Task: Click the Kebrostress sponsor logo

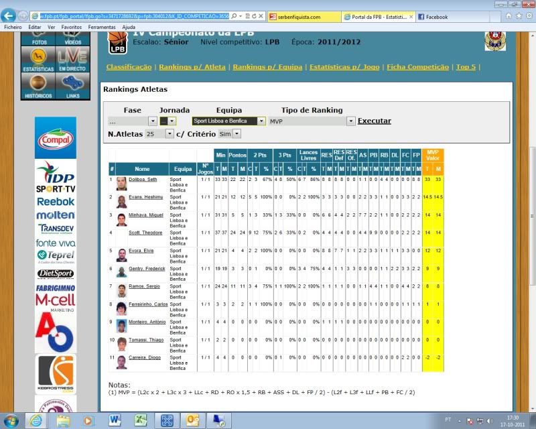Action: tap(56, 374)
